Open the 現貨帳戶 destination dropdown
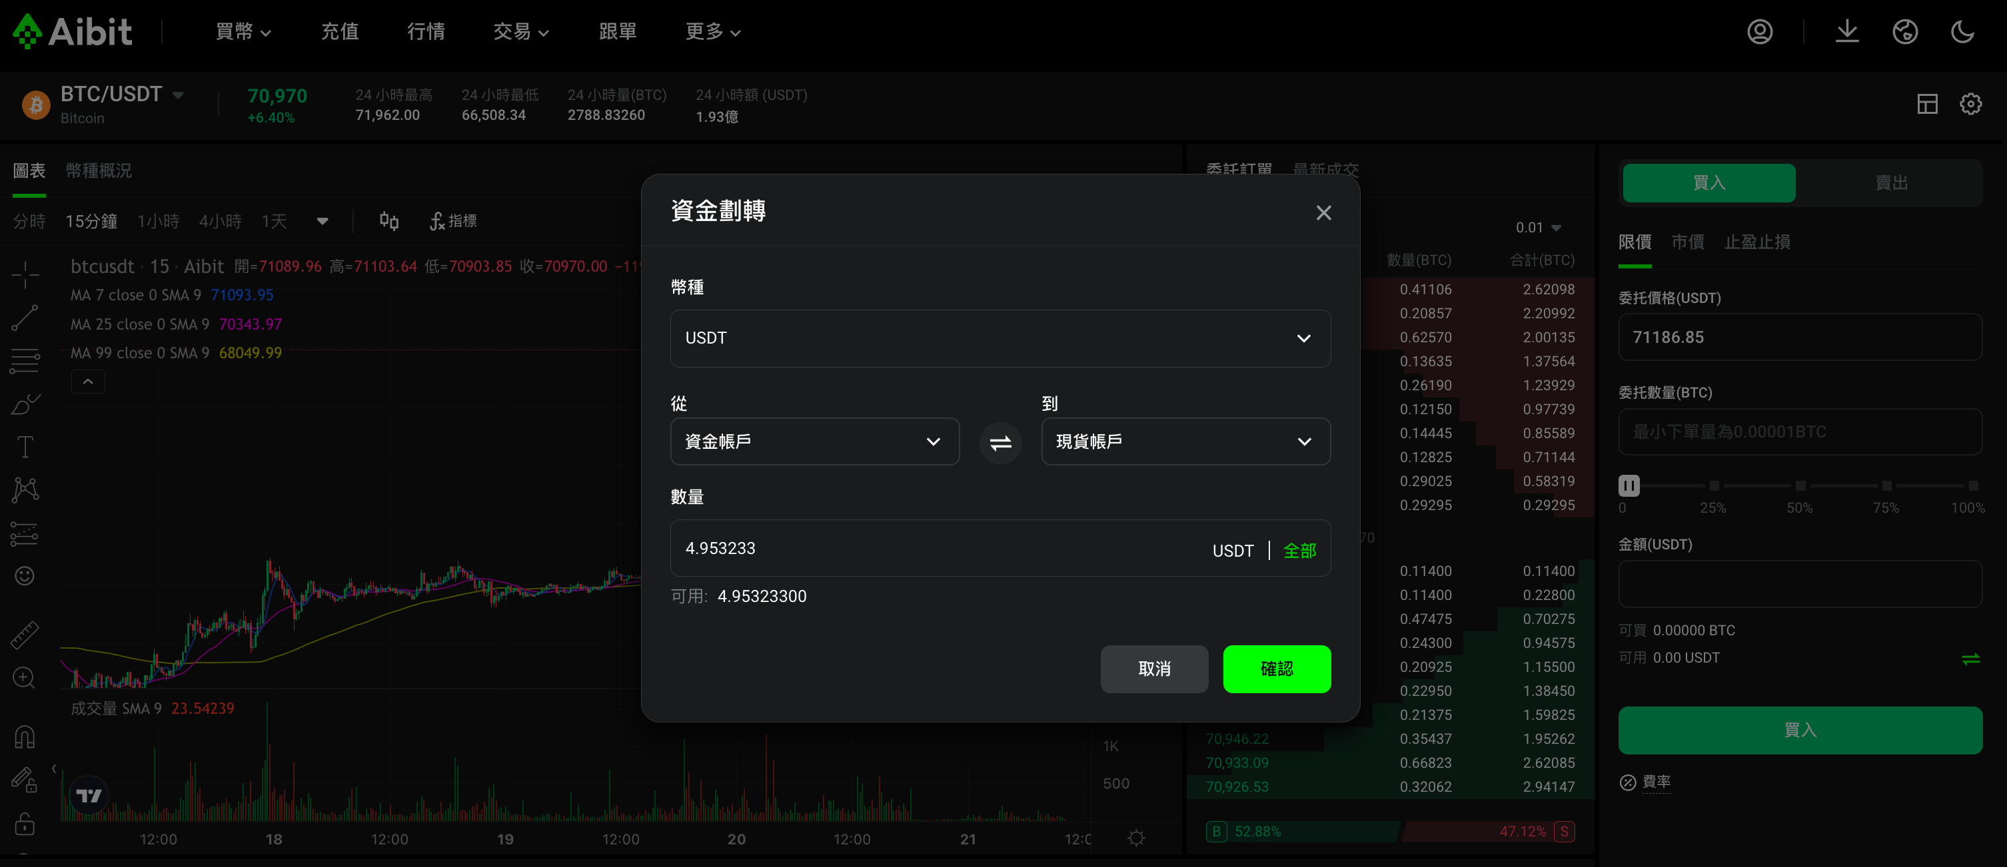 pyautogui.click(x=1186, y=442)
